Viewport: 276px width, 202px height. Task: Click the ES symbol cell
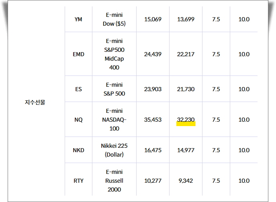click(x=78, y=89)
